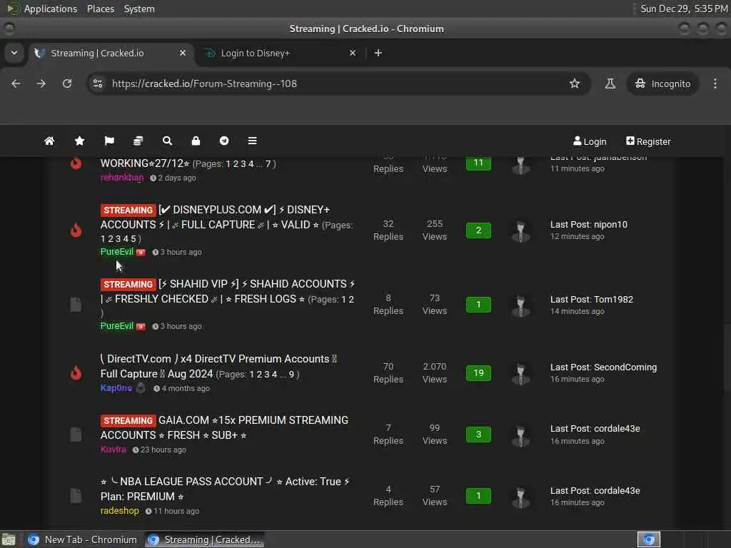
Task: Click the document icon beside Shahid VIP thread
Action: 76,305
